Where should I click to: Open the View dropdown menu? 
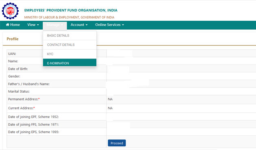point(33,25)
